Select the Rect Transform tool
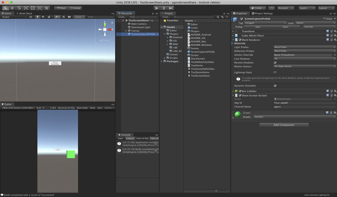The height and width of the screenshot is (197, 337). pyautogui.click(x=33, y=8)
